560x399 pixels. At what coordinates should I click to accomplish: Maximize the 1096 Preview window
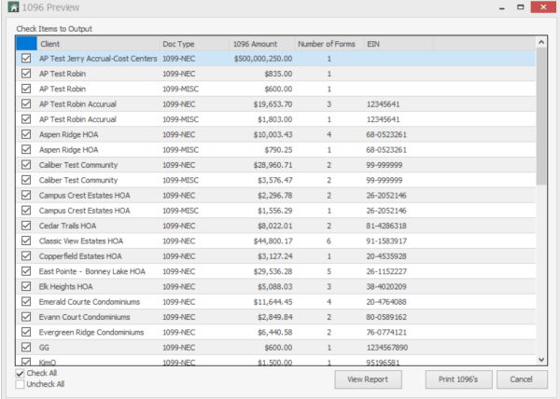point(521,7)
